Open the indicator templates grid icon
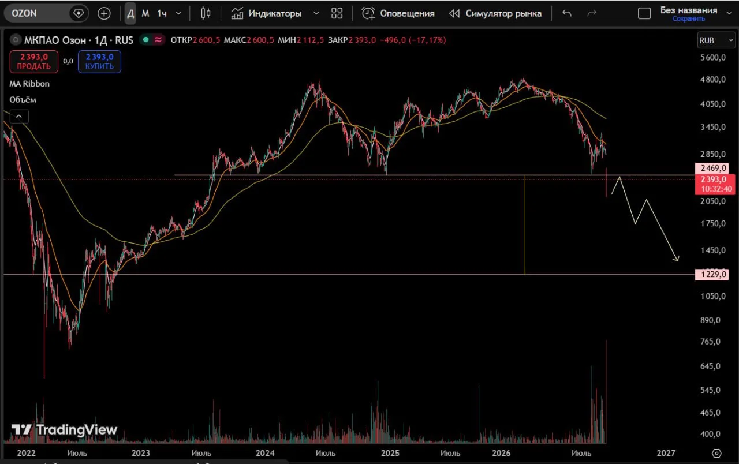The height and width of the screenshot is (464, 739). tap(337, 13)
